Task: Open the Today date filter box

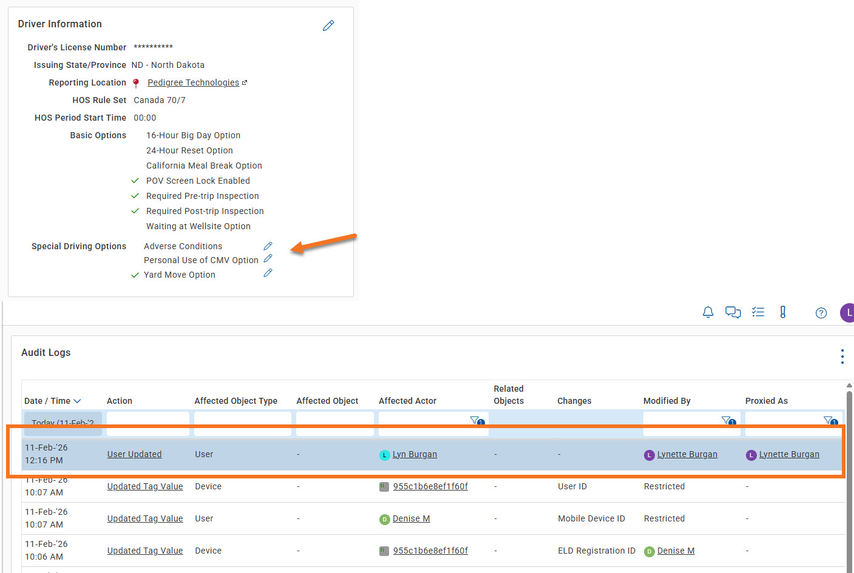Action: tap(63, 423)
